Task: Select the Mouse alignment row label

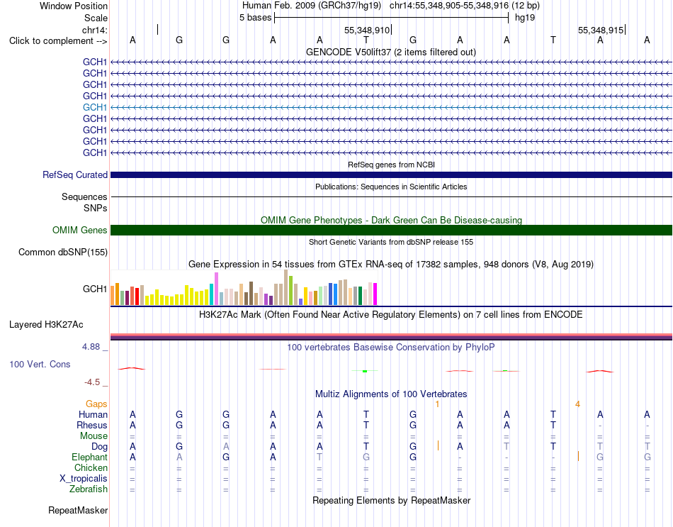Action: [x=94, y=436]
